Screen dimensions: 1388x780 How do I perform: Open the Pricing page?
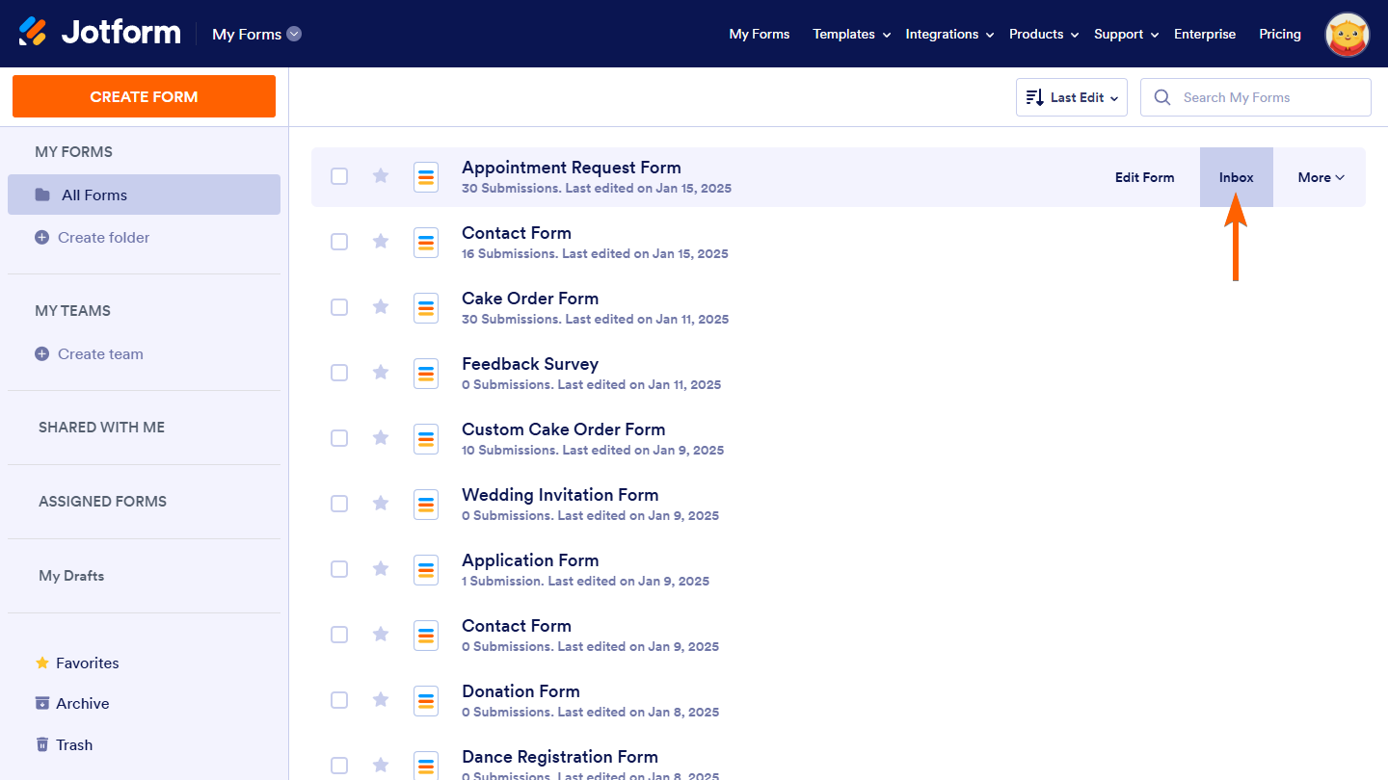click(1280, 34)
